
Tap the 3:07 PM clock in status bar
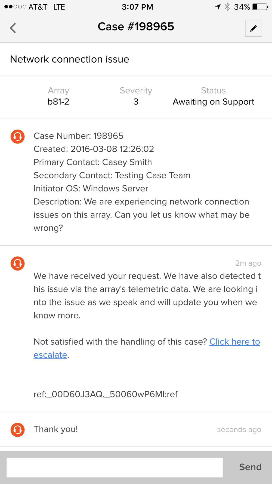point(137,7)
